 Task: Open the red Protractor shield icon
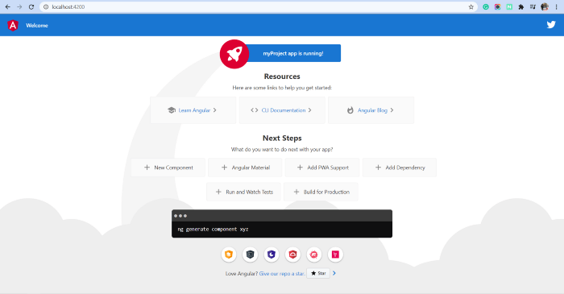(292, 255)
